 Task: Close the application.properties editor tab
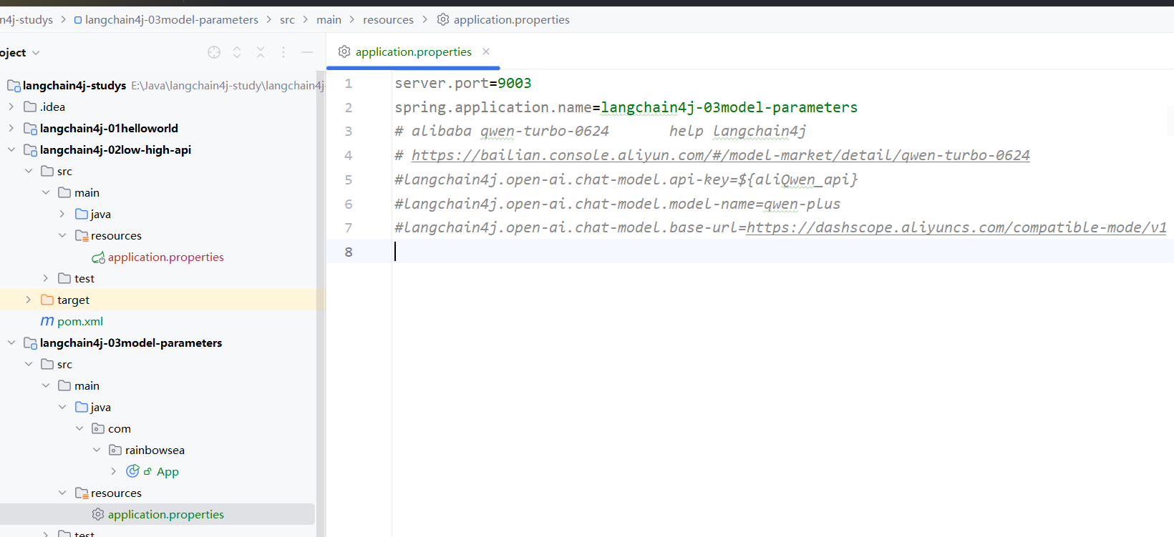[486, 51]
